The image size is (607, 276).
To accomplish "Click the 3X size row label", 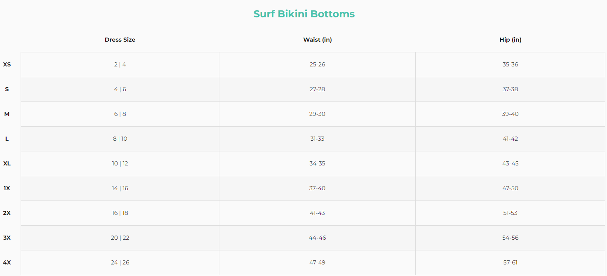I will click(x=7, y=238).
